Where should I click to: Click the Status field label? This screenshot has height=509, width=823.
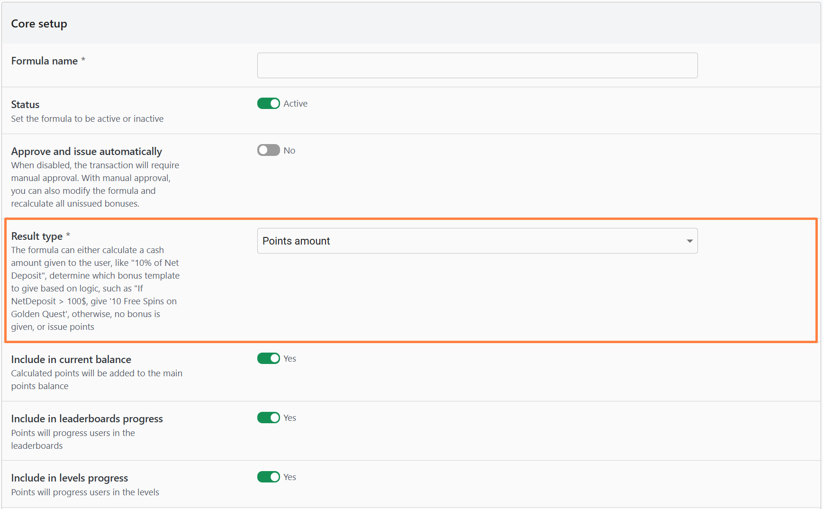[x=25, y=104]
